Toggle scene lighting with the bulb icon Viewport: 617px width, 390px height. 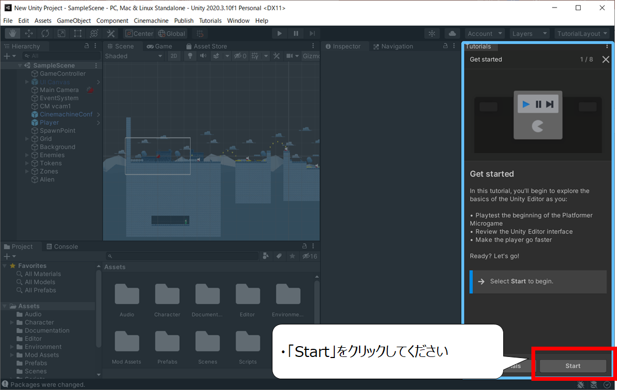[x=190, y=56]
